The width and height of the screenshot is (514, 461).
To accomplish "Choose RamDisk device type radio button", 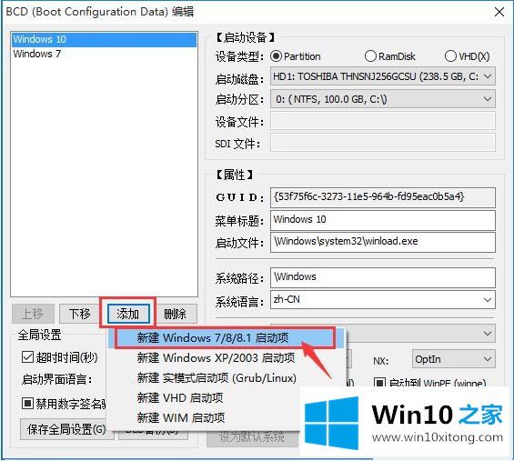I will [370, 56].
